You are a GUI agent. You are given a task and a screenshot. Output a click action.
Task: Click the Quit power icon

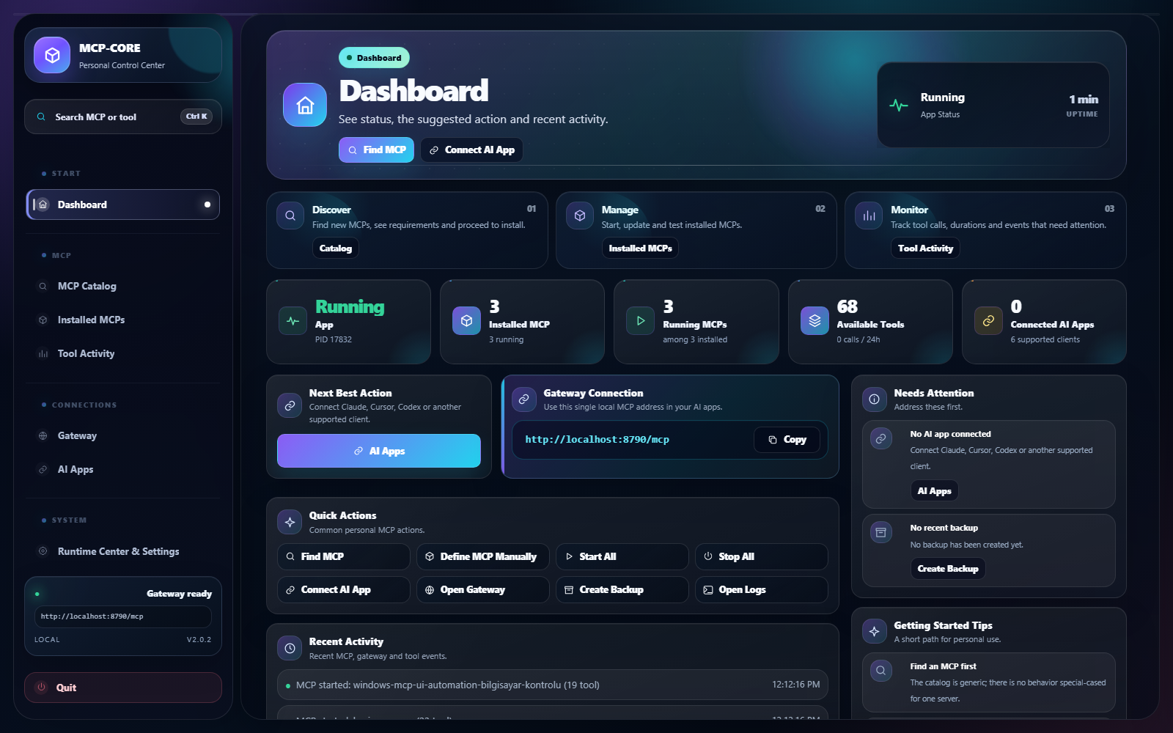[42, 688]
